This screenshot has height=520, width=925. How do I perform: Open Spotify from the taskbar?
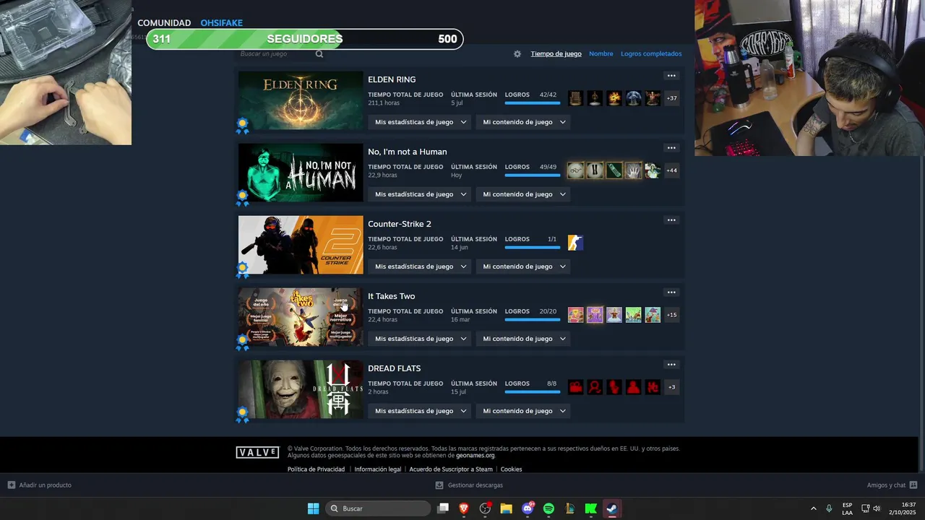pos(548,508)
